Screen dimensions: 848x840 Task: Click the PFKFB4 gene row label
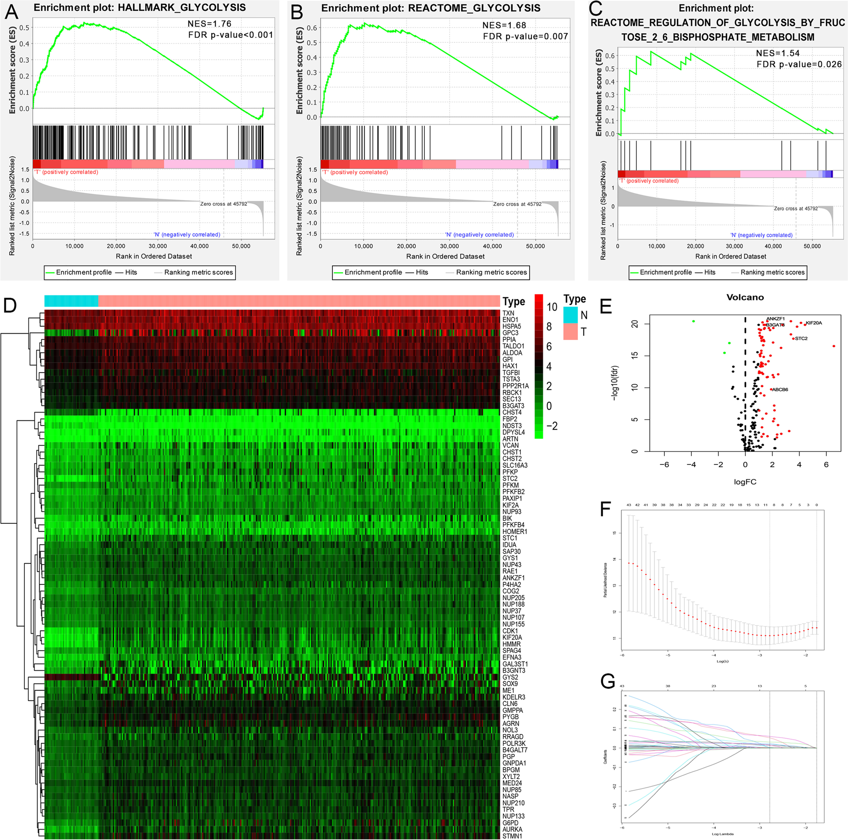coord(513,525)
